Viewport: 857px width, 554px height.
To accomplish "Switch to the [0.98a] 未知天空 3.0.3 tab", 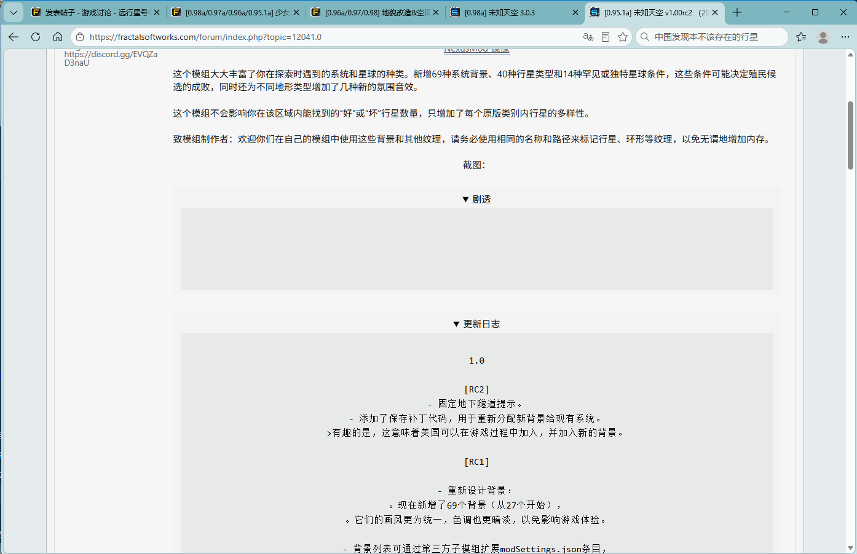I will point(514,12).
